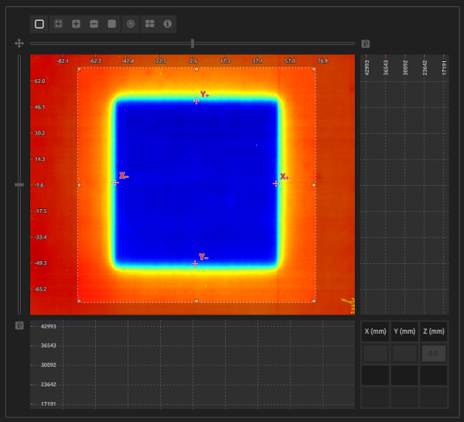Click the 36543 label on bottom graph
The width and height of the screenshot is (464, 422).
(x=48, y=345)
